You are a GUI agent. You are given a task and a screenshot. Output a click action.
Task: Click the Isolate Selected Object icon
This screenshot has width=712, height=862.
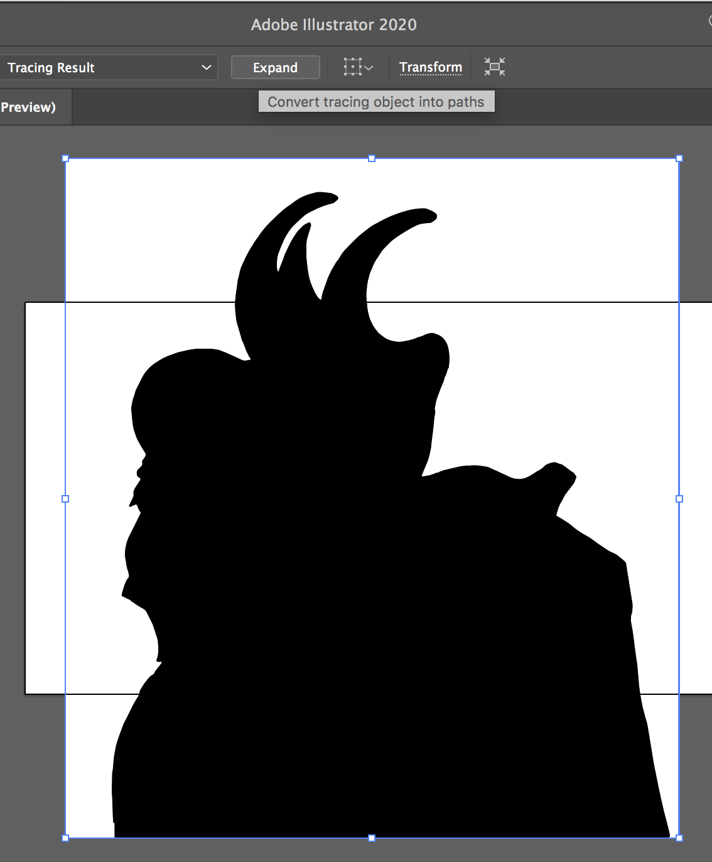pos(495,67)
